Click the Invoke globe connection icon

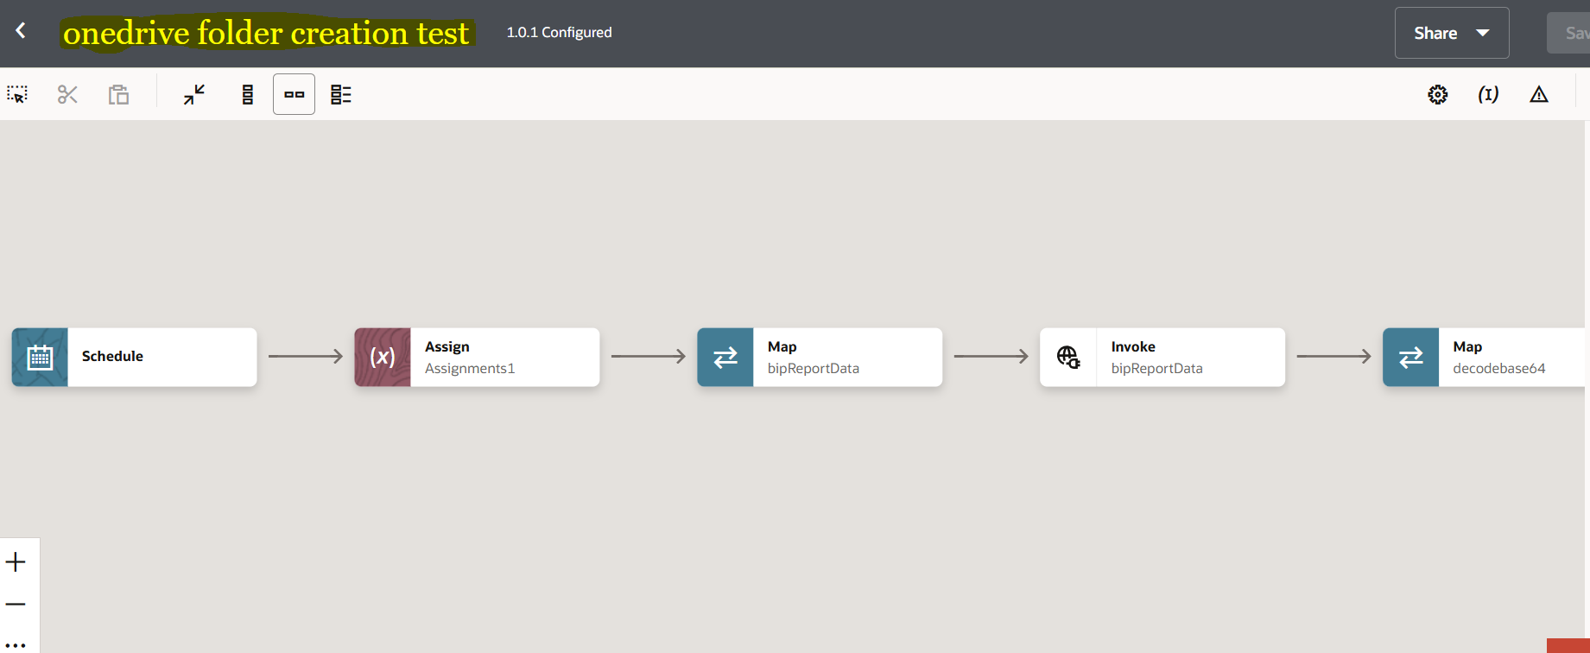(x=1068, y=357)
